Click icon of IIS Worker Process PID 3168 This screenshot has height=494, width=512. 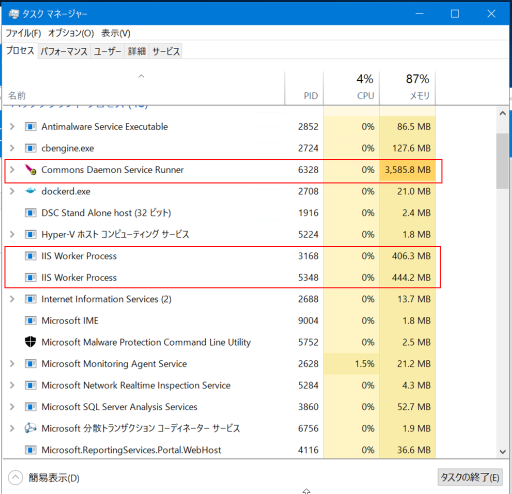[x=30, y=255]
